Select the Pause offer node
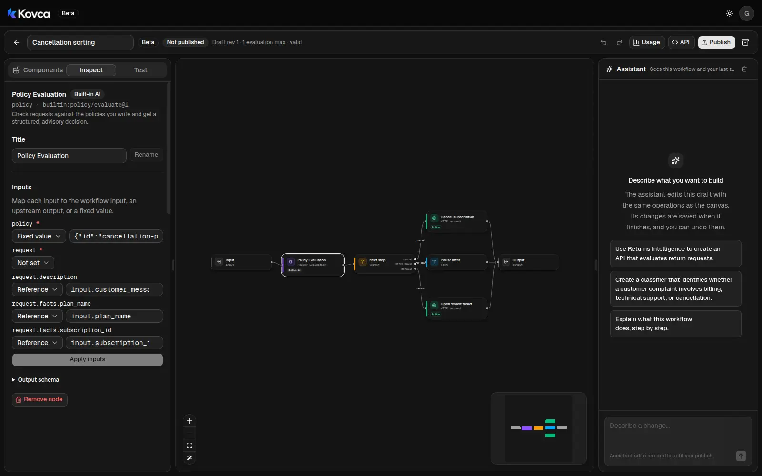 (x=457, y=262)
